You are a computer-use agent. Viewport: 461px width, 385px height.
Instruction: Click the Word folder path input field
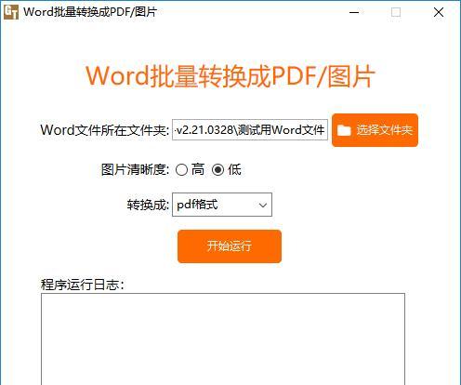pos(250,129)
